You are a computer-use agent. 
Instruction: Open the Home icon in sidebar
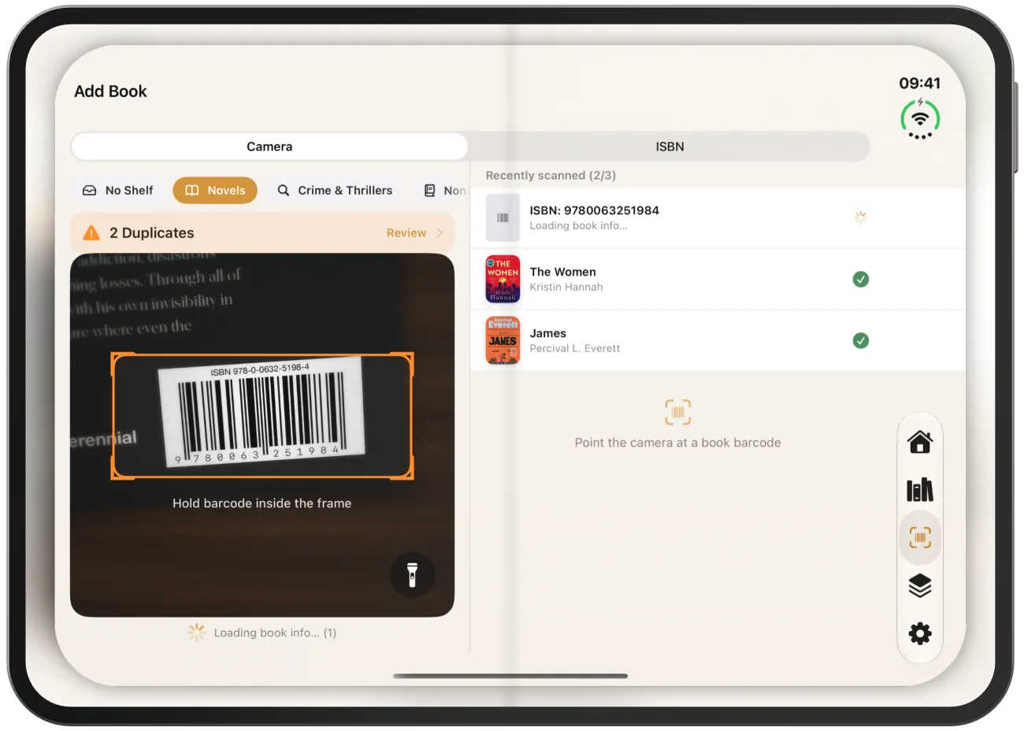pyautogui.click(x=919, y=442)
